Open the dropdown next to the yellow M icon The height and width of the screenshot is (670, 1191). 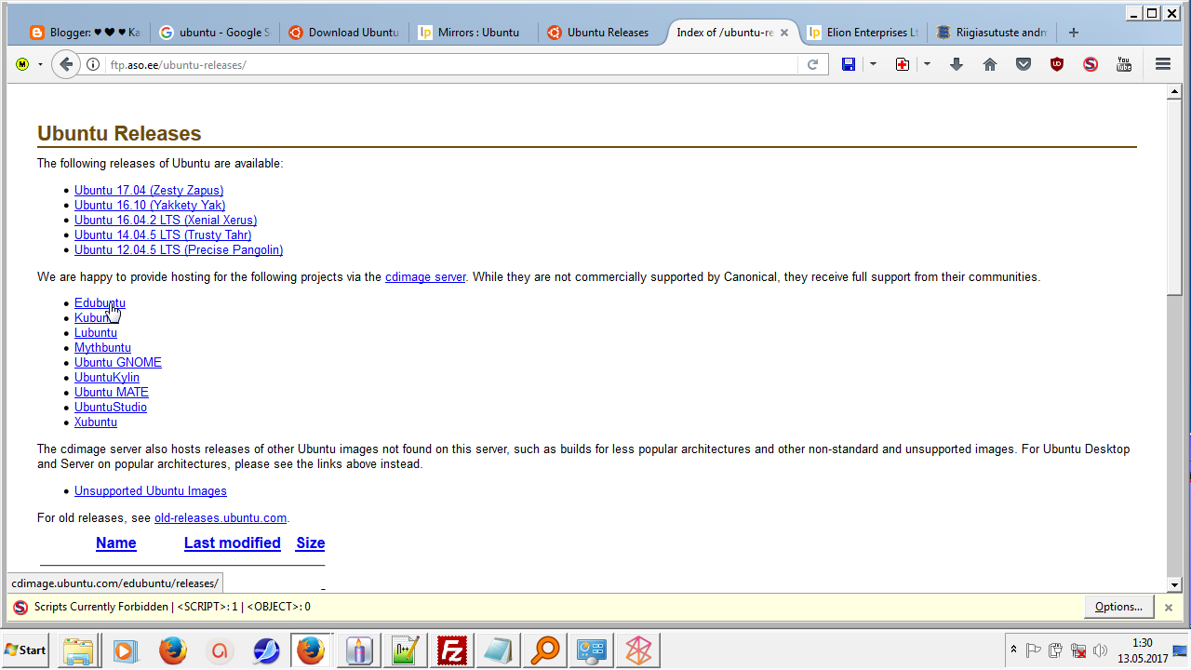pos(40,64)
